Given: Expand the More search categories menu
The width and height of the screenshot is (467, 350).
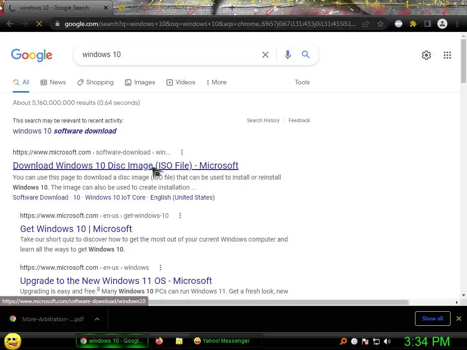Looking at the screenshot, I should pos(217,82).
